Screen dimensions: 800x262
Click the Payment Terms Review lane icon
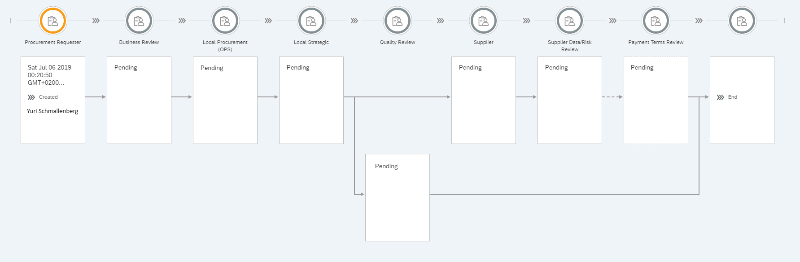656,21
